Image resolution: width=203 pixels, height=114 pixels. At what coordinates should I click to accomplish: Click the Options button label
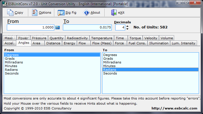click(x=45, y=13)
